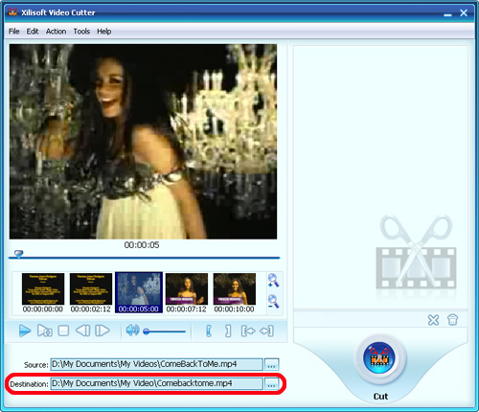Browse for destination file
The width and height of the screenshot is (479, 412).
pyautogui.click(x=271, y=384)
